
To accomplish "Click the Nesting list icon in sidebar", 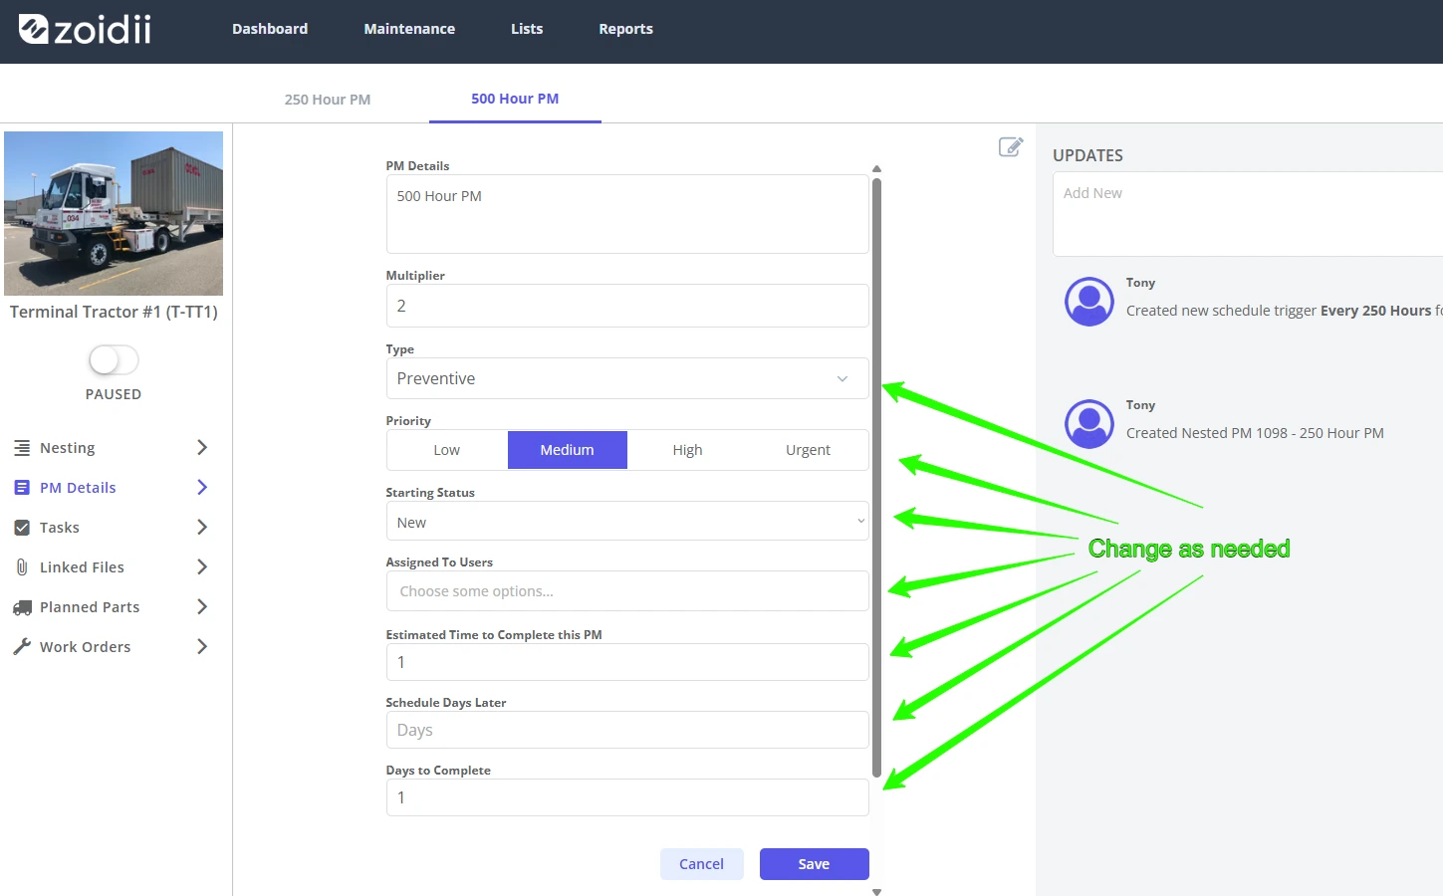I will click(x=22, y=448).
